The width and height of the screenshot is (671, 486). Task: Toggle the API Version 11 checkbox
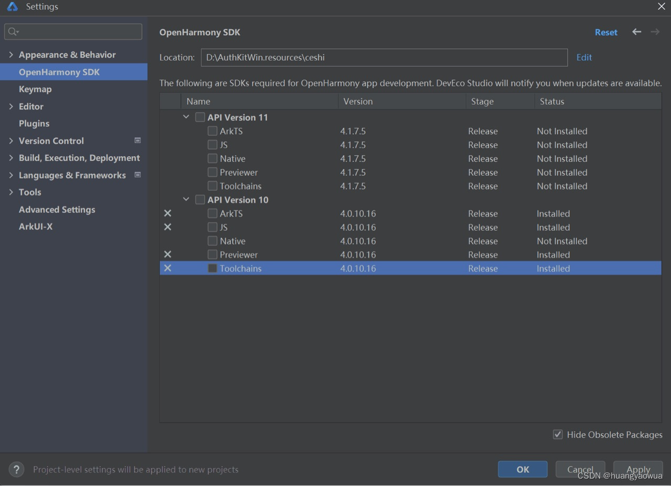[200, 117]
